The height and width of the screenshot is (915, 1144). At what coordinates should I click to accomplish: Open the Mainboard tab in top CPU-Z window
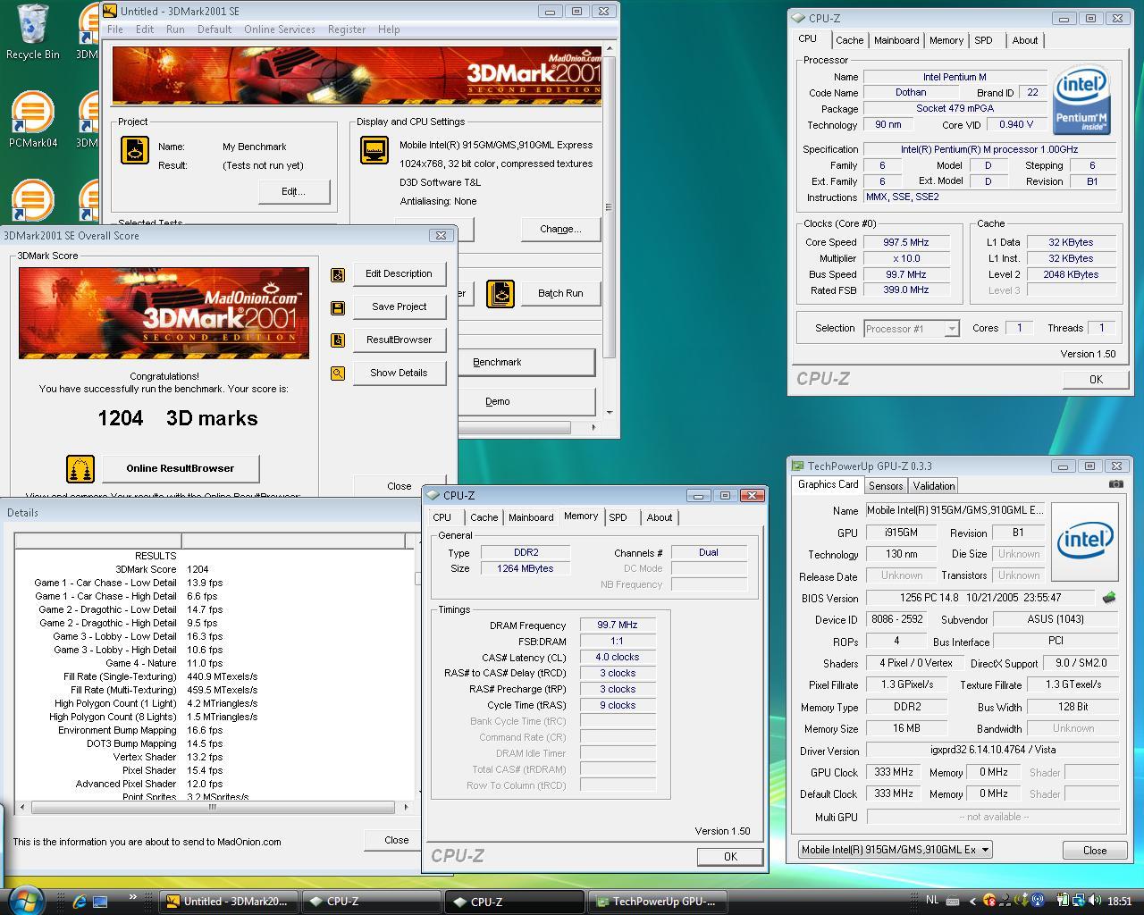pyautogui.click(x=896, y=40)
